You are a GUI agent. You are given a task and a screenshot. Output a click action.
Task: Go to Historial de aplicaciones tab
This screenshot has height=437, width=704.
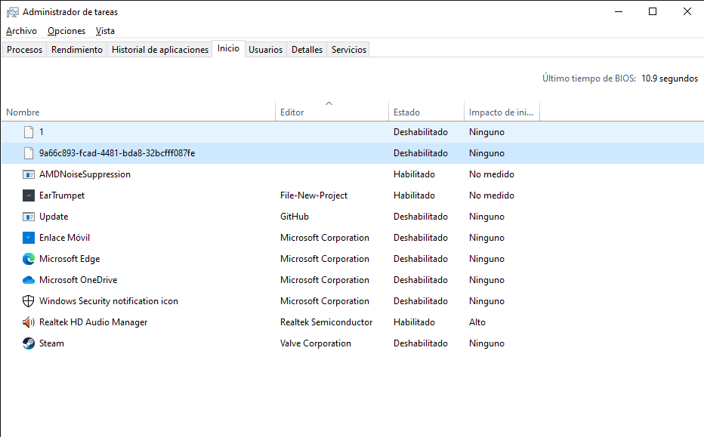(160, 49)
